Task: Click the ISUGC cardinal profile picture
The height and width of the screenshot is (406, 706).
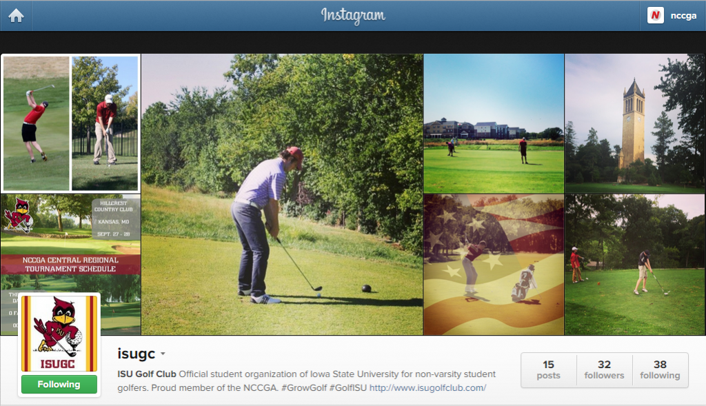Action: click(x=59, y=333)
